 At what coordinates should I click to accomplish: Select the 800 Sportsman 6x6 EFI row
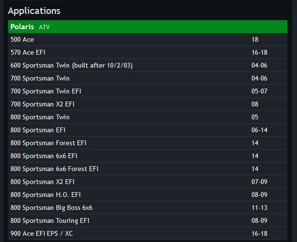point(148,156)
